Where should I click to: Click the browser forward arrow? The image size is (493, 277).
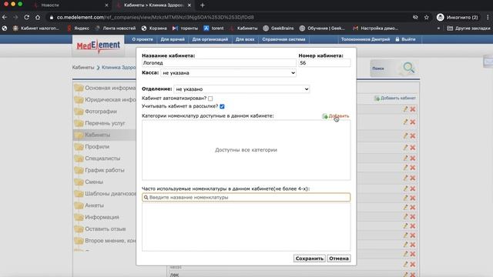click(15, 17)
